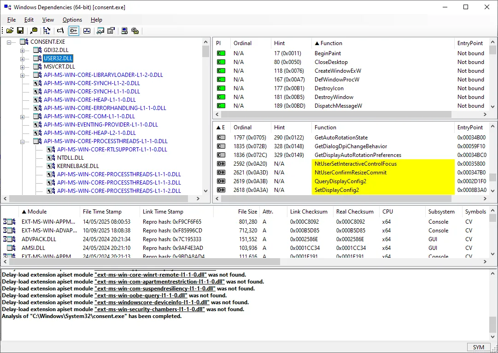Click the green C icon beside DispatchMessageW
Image resolution: width=498 pixels, height=353 pixels.
221,105
